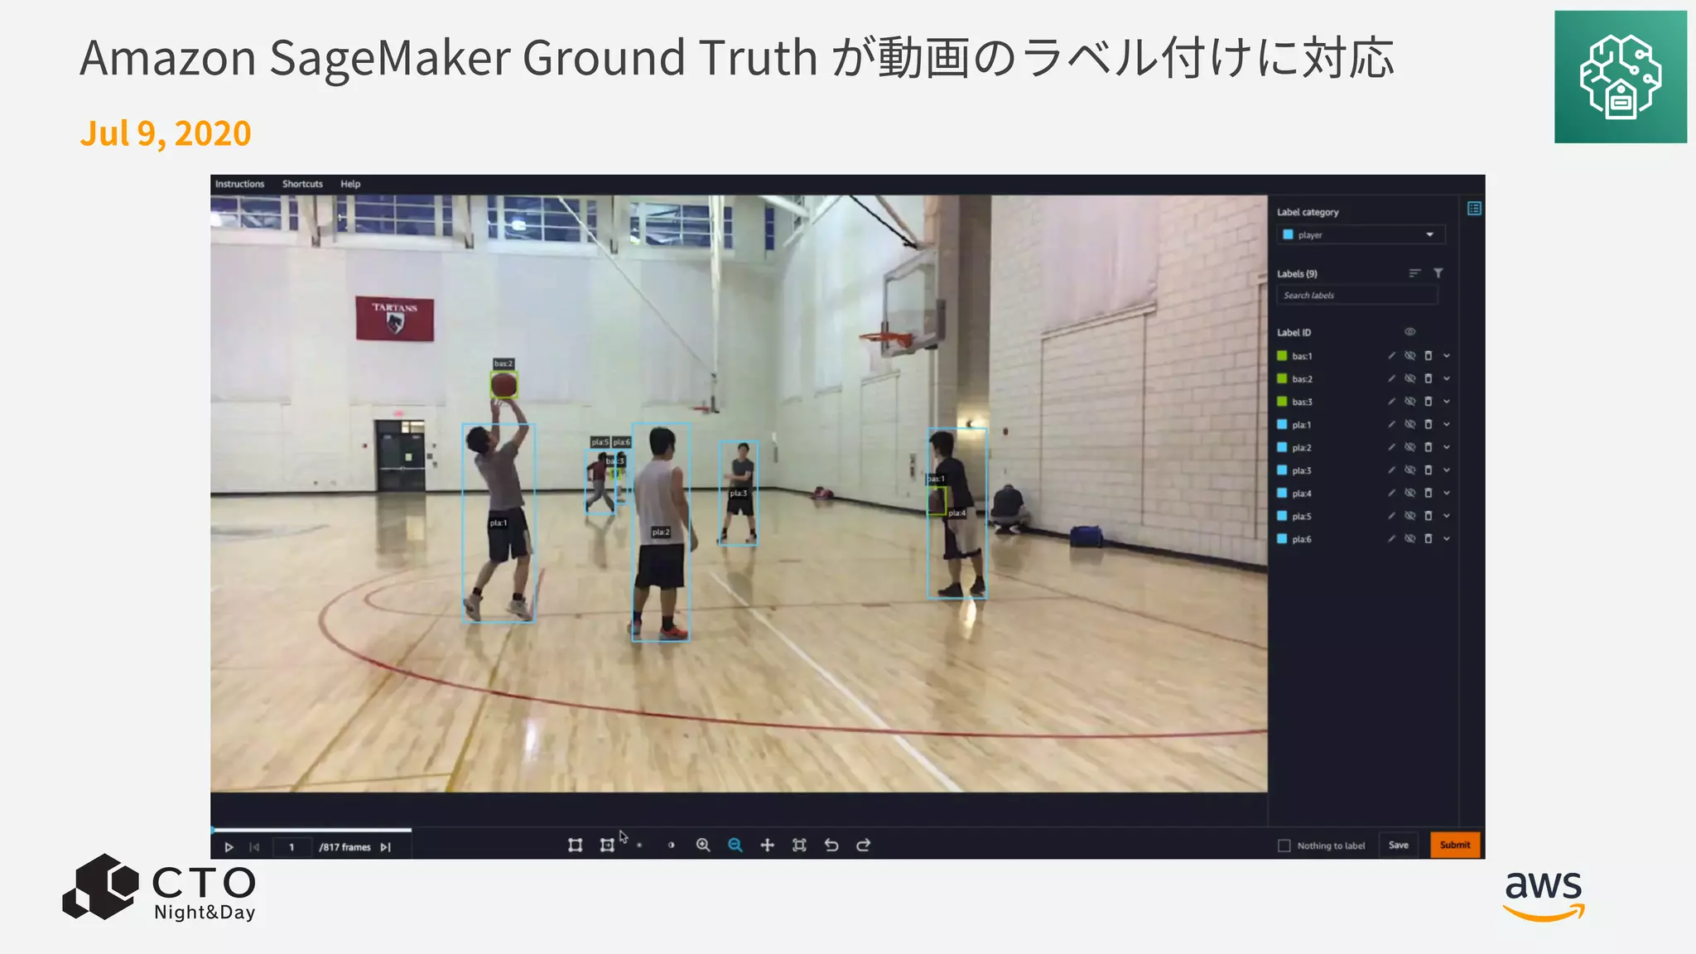Expand the pla:1 label details

[x=1447, y=424]
